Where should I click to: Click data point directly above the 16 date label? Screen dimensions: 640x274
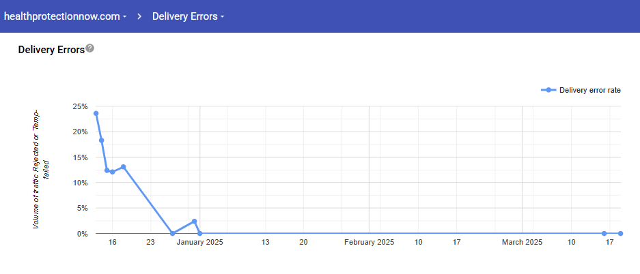click(113, 172)
